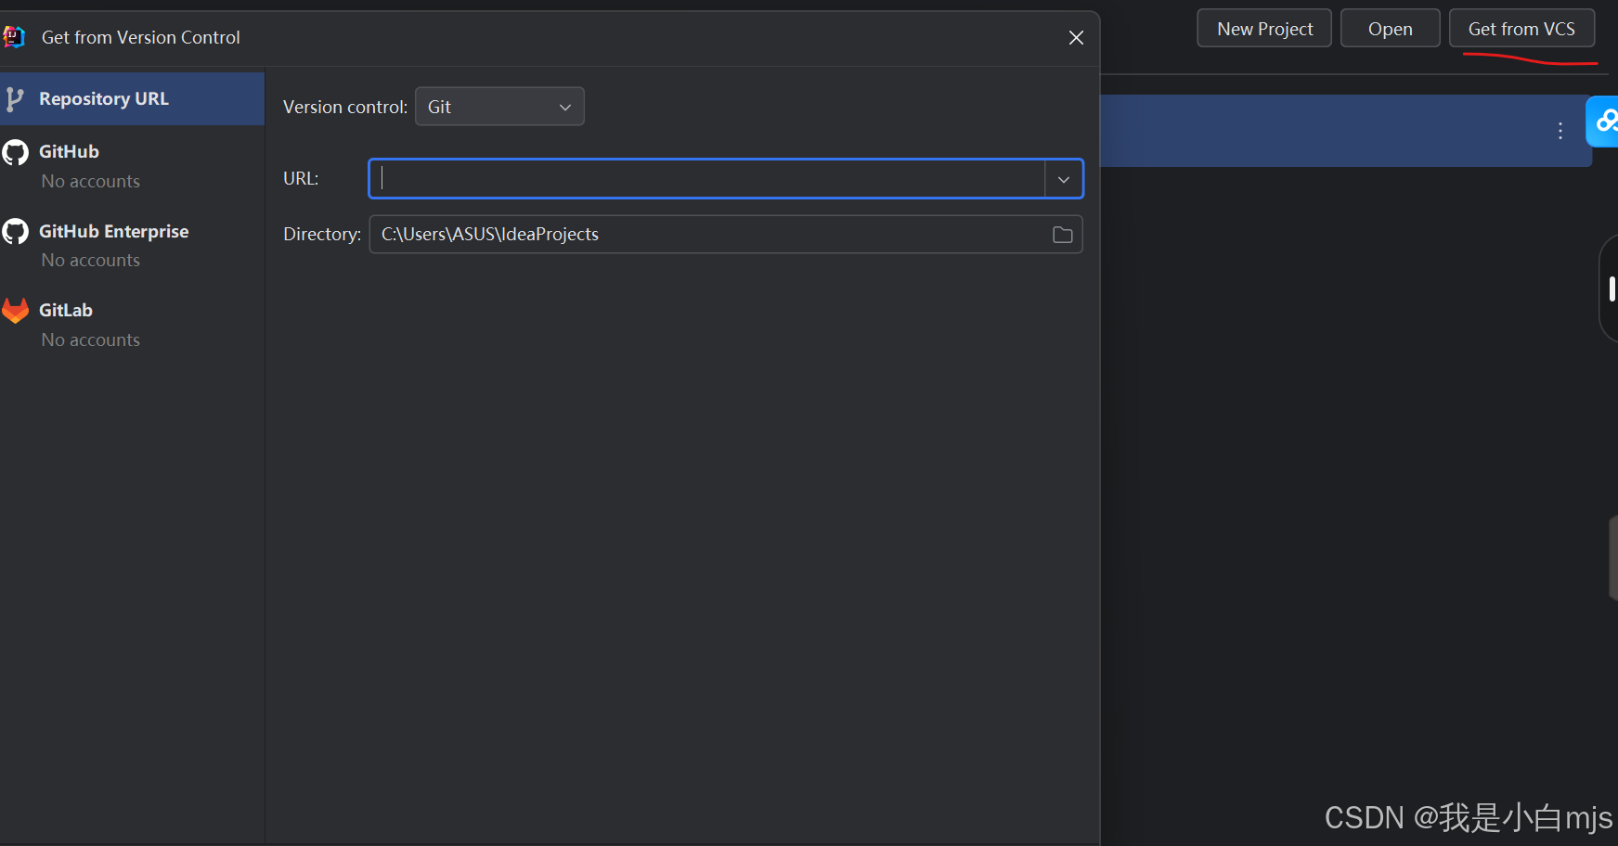The image size is (1618, 846).
Task: Click the blue floating assistant icon on right edge
Action: click(x=1603, y=122)
